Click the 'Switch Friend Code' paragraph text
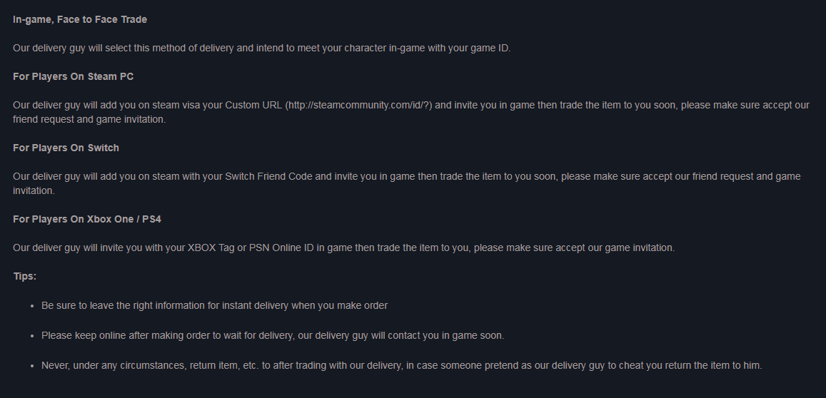Image resolution: width=826 pixels, height=398 pixels. [x=407, y=184]
